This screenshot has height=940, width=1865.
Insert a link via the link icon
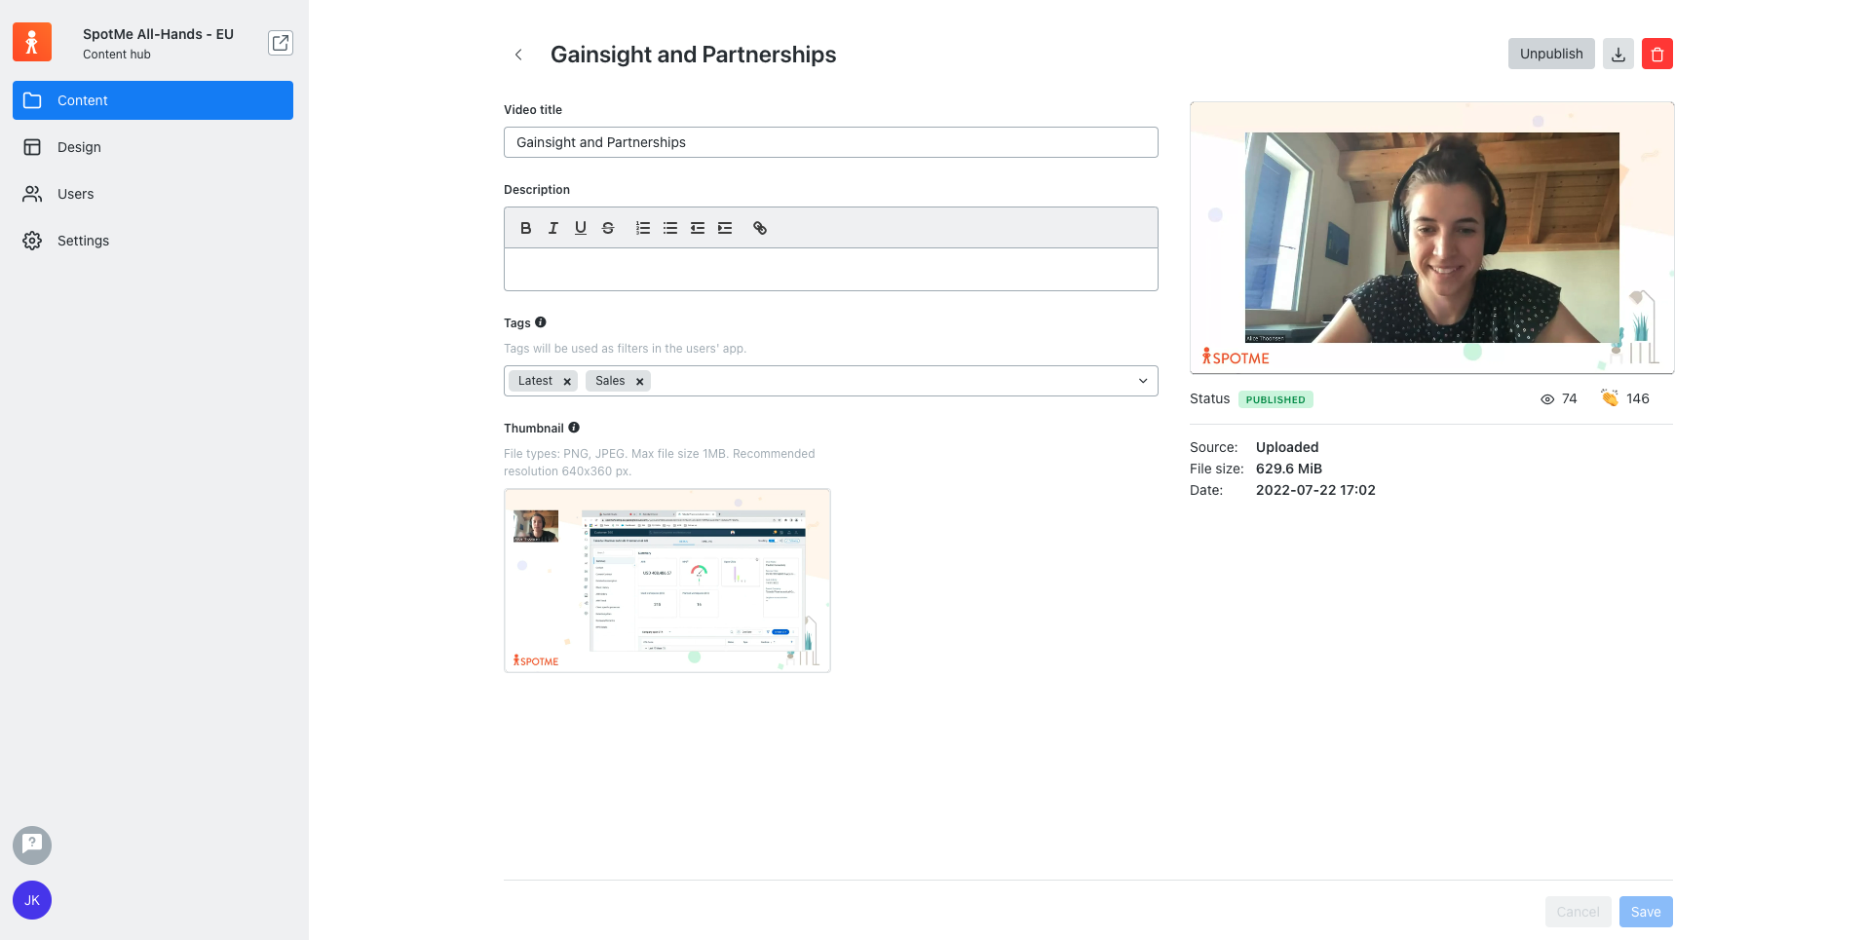(x=760, y=228)
